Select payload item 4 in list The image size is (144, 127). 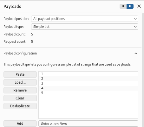88,88
